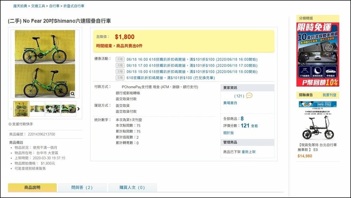Go to 露天拍賣 breadcrumb link
This screenshot has height=198, width=351.
20,6
